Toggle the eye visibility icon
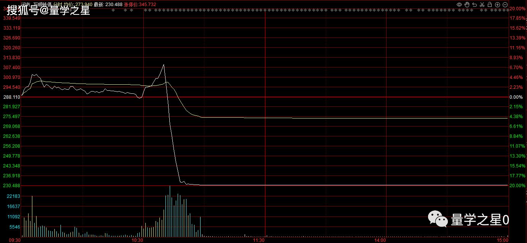The image size is (527, 243). [459, 5]
